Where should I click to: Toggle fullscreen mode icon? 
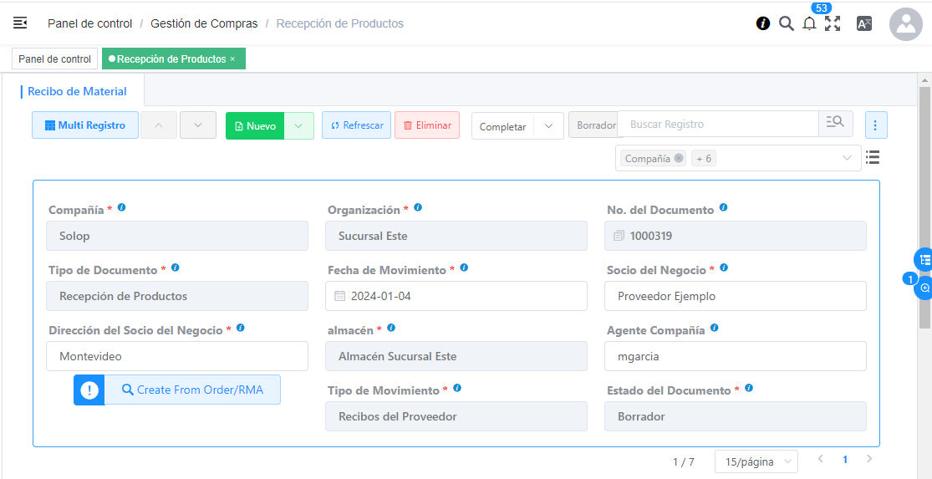point(833,23)
